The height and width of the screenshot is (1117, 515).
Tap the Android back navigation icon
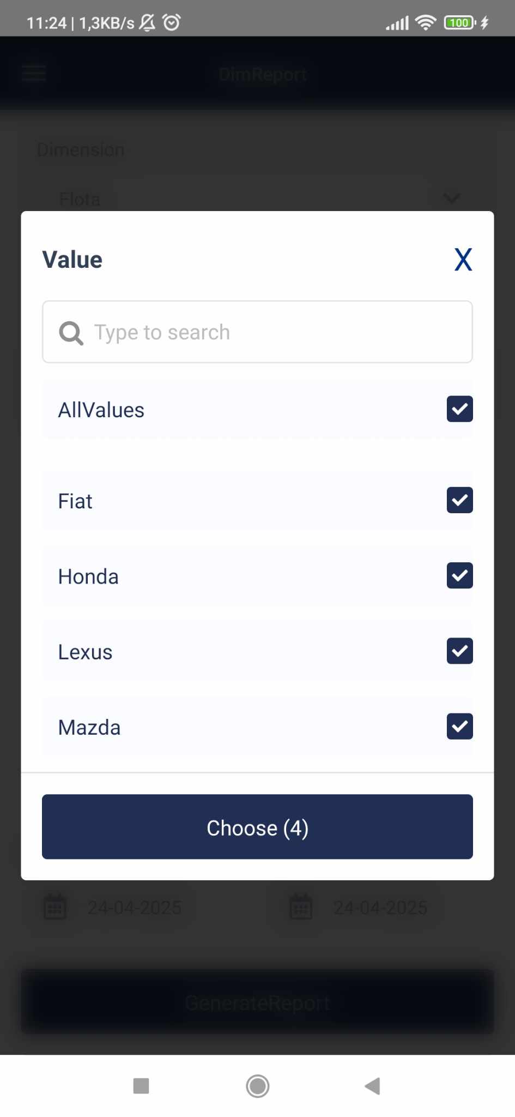click(373, 1086)
